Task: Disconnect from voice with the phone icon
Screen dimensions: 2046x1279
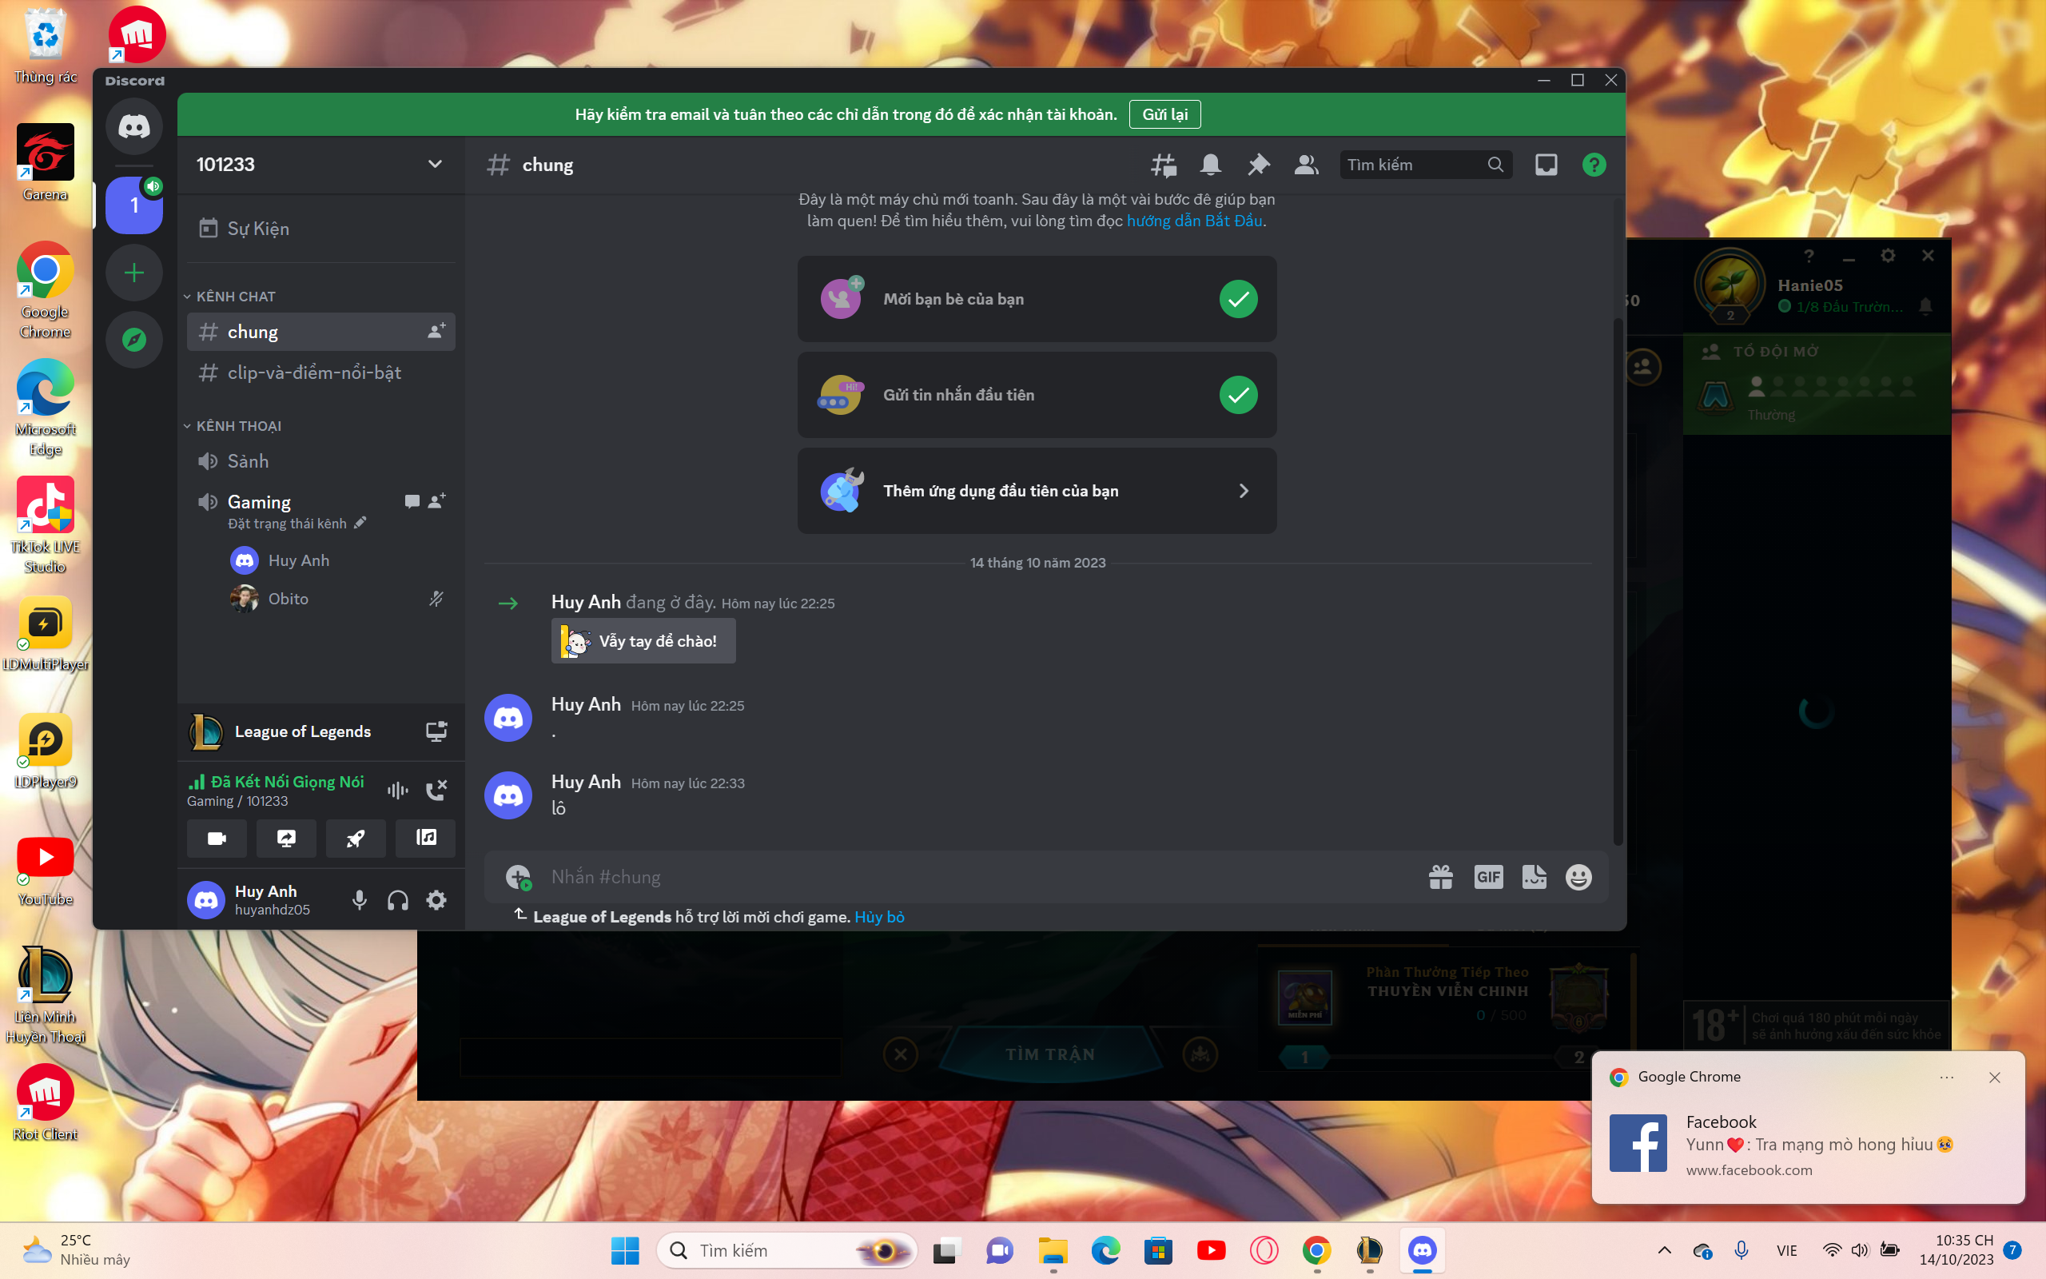Action: [436, 790]
